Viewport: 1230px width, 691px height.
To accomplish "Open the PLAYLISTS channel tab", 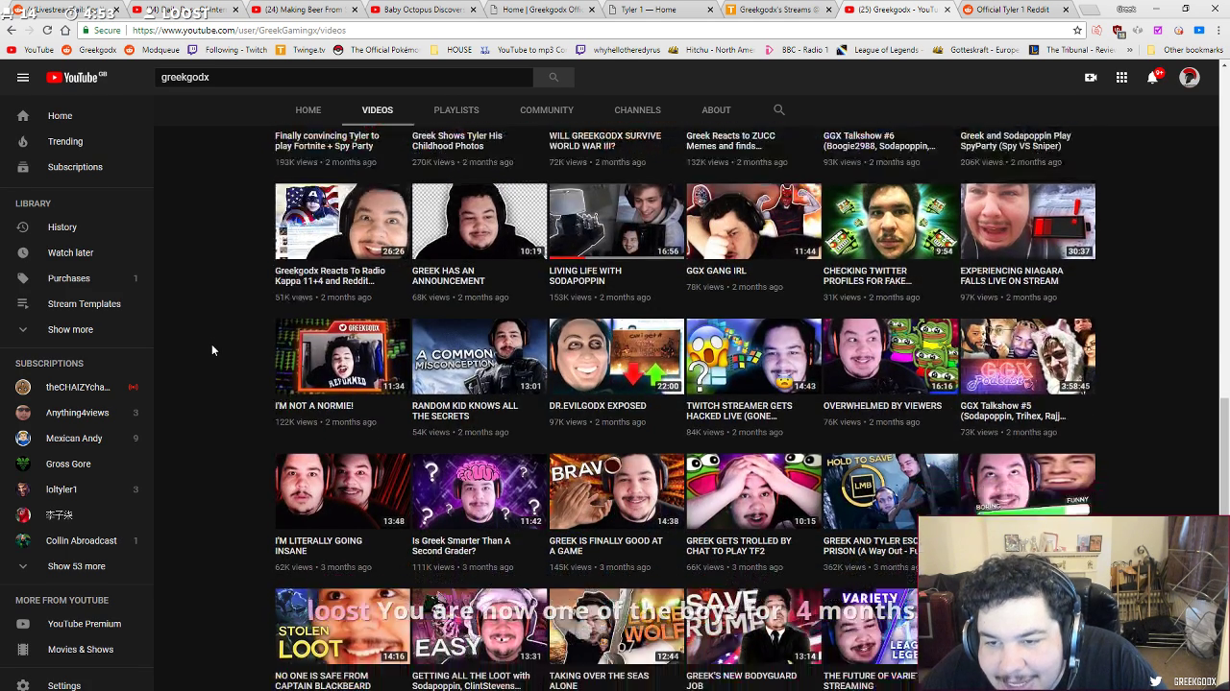I will click(x=456, y=110).
